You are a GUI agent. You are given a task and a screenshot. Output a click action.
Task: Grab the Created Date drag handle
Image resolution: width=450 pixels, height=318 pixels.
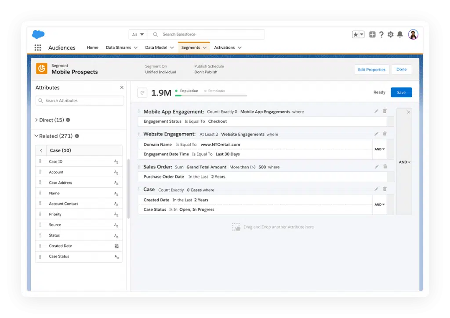(40, 246)
